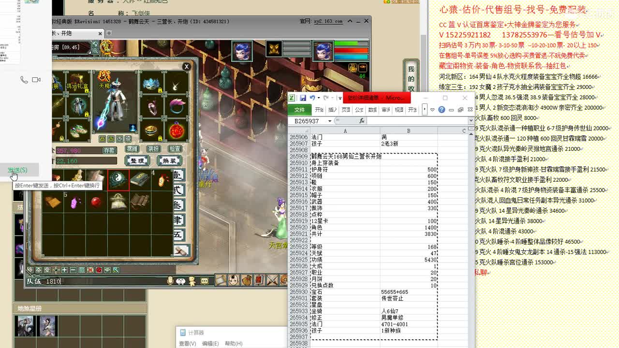
Task: Select the dark book item in inventory
Action: 140,180
